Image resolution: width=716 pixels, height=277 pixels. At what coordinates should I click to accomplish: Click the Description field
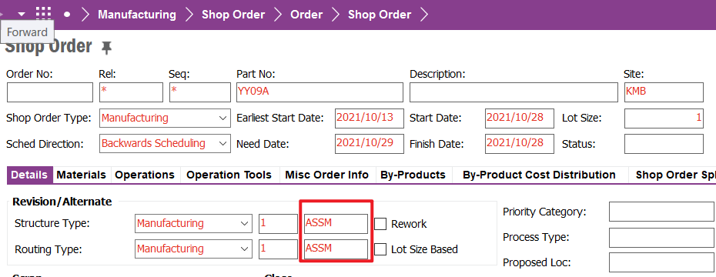tap(513, 92)
